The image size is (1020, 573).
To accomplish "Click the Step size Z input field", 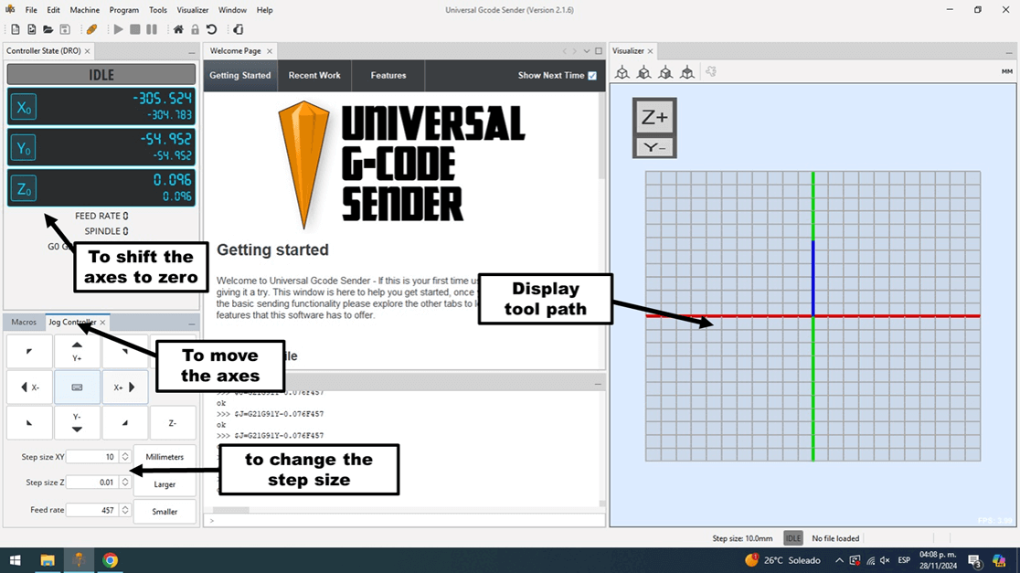I will 91,483.
